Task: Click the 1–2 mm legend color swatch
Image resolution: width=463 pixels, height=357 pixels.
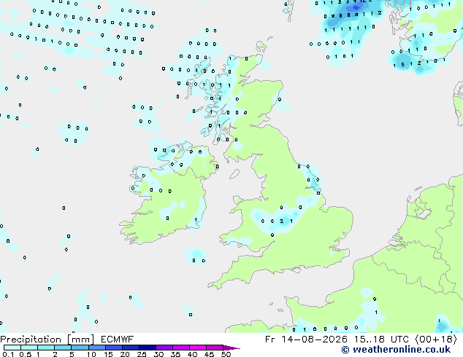Action: [x=46, y=348]
